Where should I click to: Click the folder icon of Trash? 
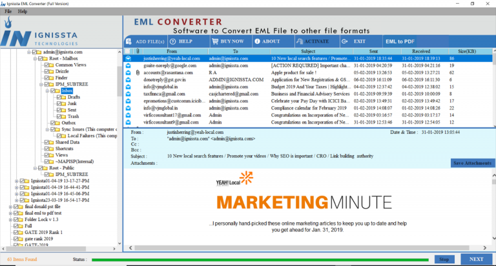pos(63,117)
